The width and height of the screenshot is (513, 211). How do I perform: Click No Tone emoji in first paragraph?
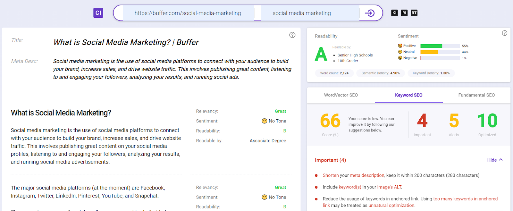click(x=265, y=121)
